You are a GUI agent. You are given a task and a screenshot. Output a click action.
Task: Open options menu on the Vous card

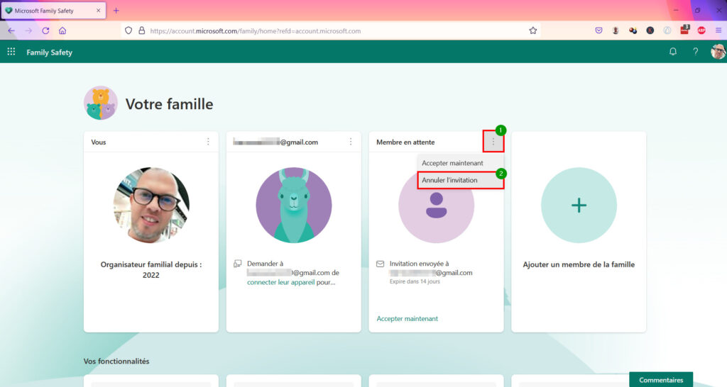(208, 142)
